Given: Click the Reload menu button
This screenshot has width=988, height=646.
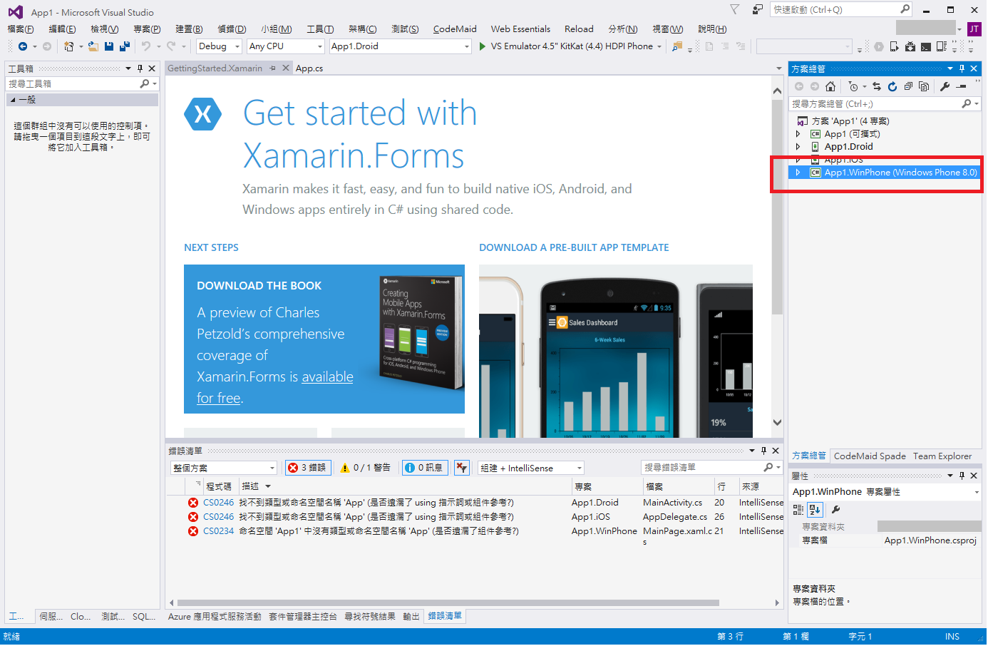Looking at the screenshot, I should pos(579,29).
